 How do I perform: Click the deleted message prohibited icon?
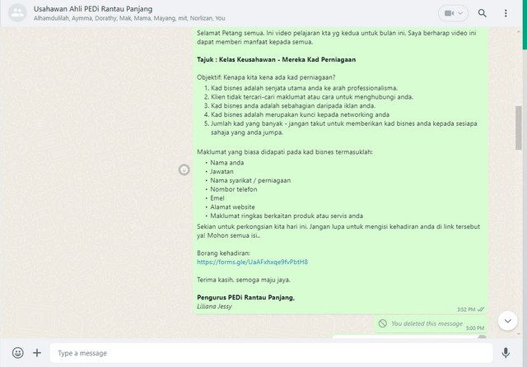tap(383, 323)
